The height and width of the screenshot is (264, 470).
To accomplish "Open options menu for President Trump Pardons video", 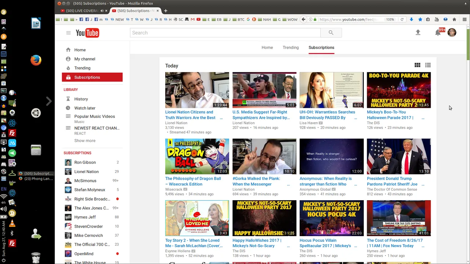I will pos(423,184).
